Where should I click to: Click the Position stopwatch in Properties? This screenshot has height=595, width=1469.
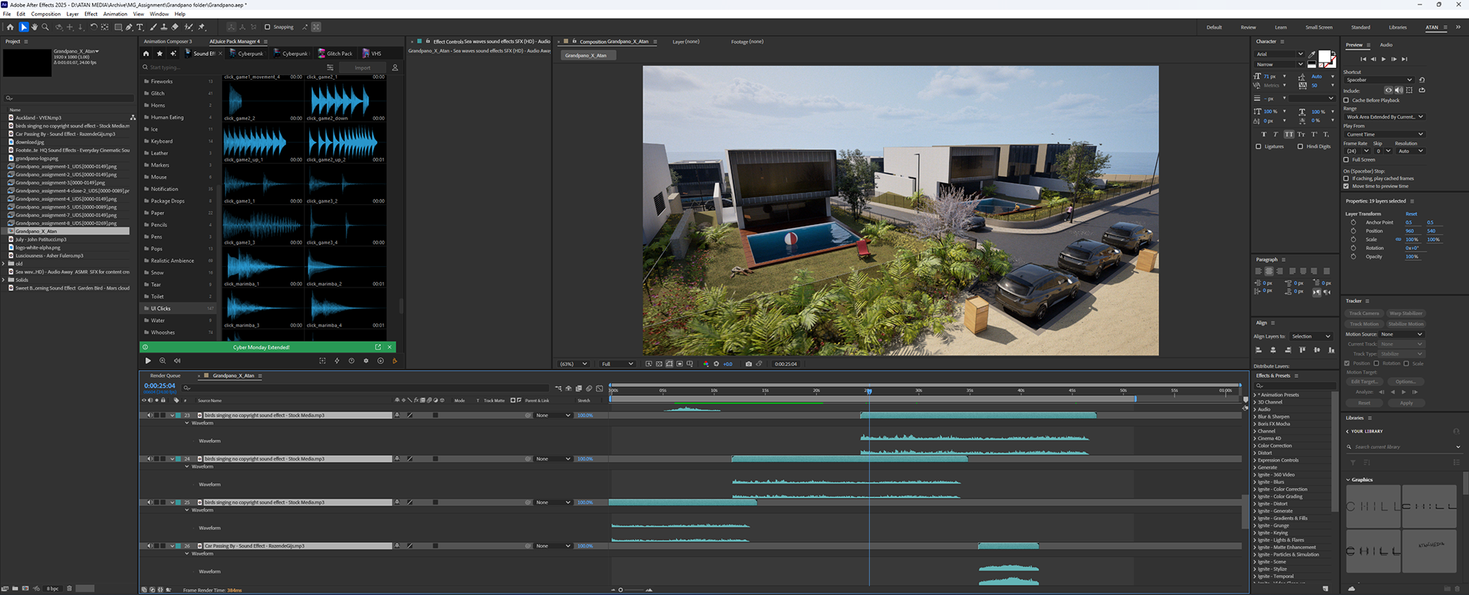(1353, 230)
